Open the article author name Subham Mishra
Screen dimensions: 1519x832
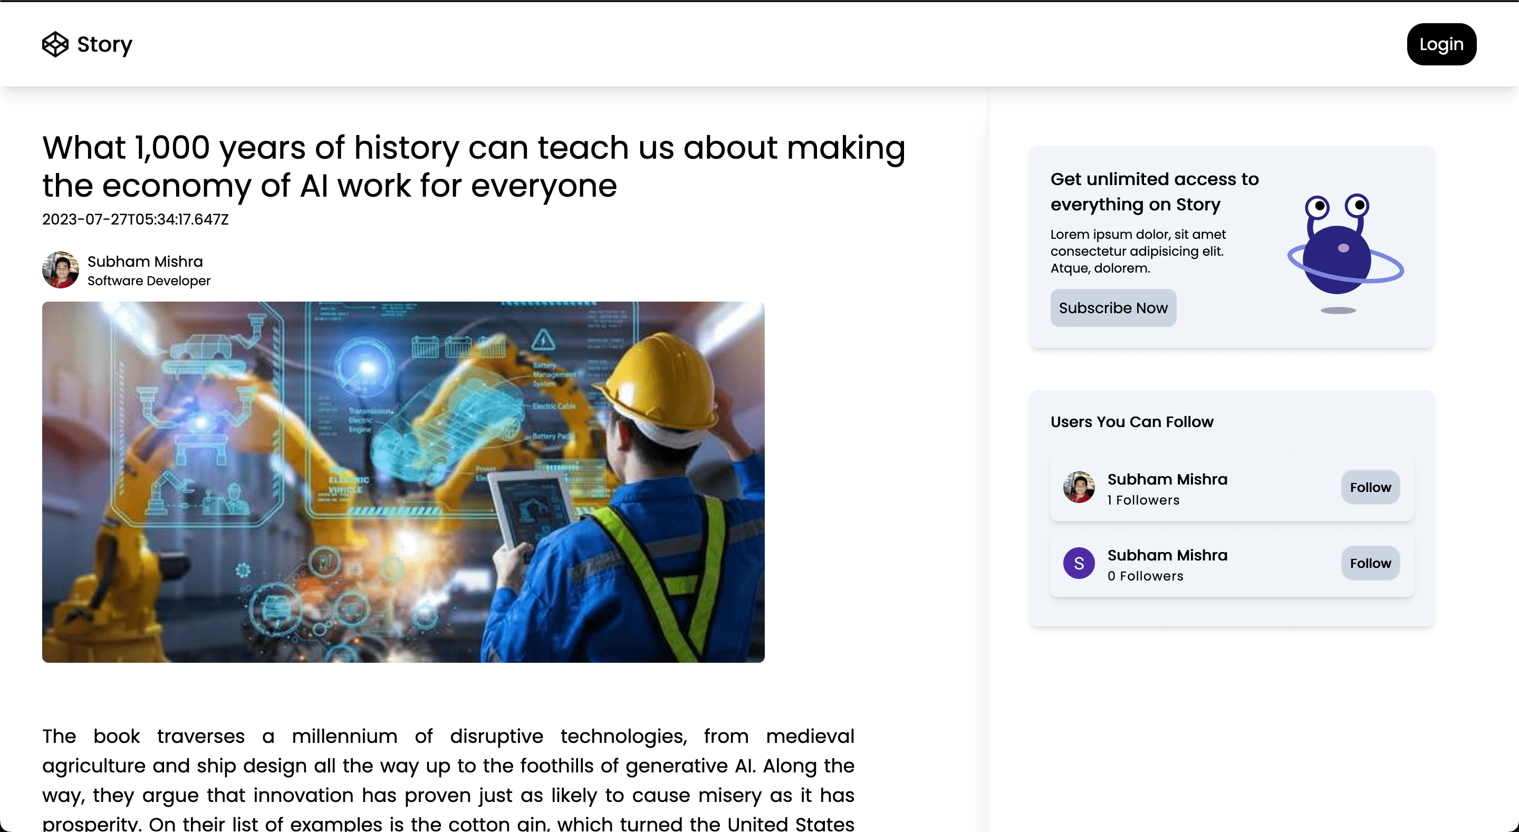(x=145, y=261)
